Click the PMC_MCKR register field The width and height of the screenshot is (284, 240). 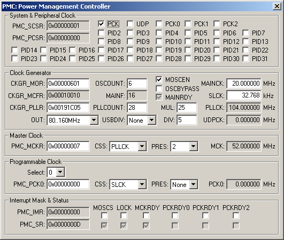[68, 146]
